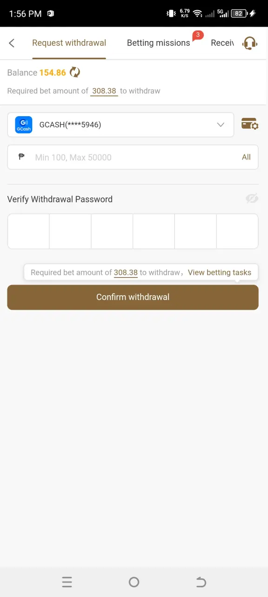This screenshot has width=268, height=597.
Task: Expand the GCASH account dropdown chevron
Action: click(221, 125)
